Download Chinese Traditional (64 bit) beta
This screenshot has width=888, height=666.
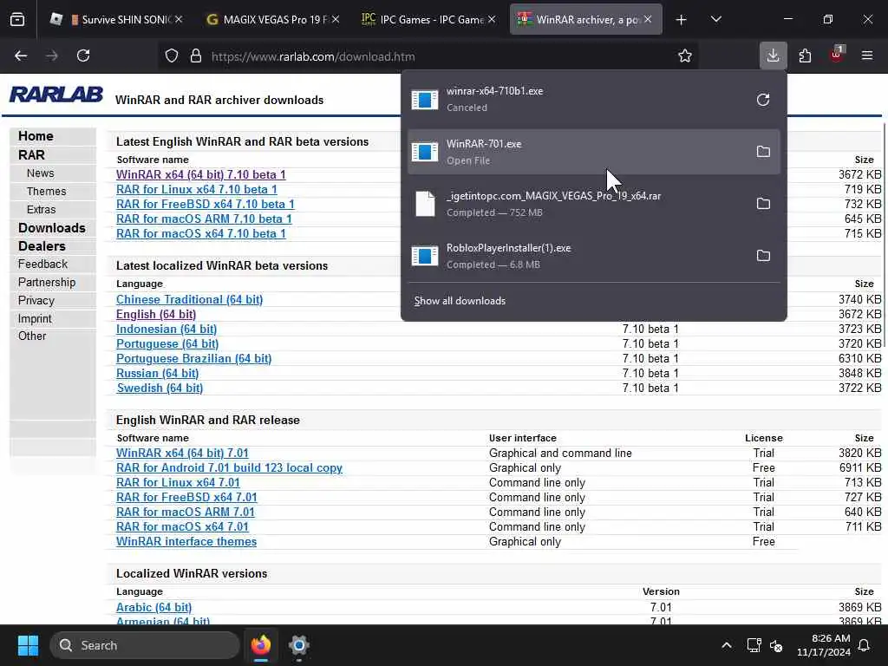click(x=189, y=299)
